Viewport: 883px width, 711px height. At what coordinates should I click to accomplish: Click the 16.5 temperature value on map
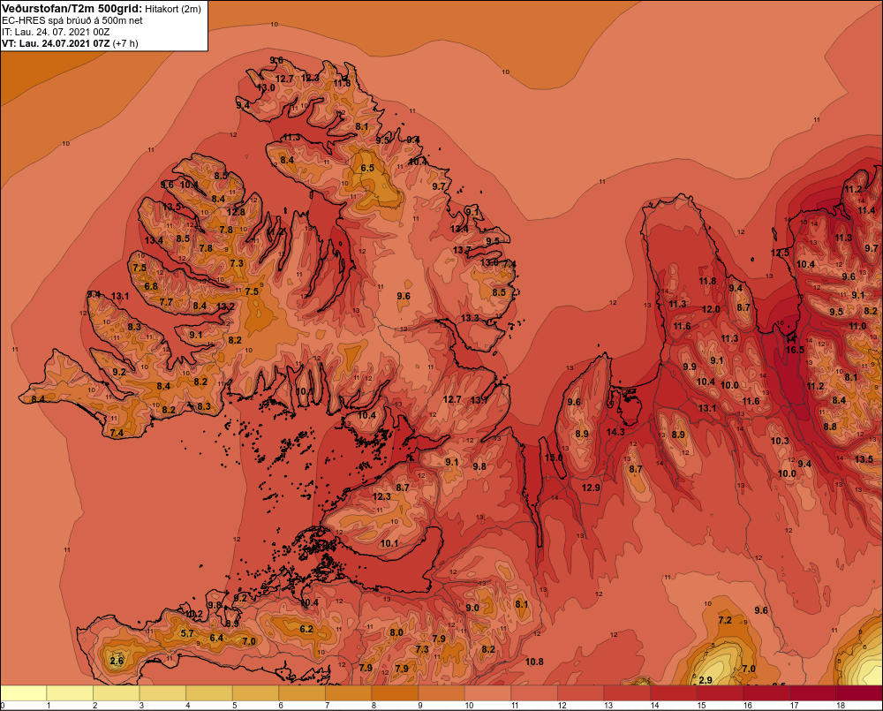coord(795,350)
